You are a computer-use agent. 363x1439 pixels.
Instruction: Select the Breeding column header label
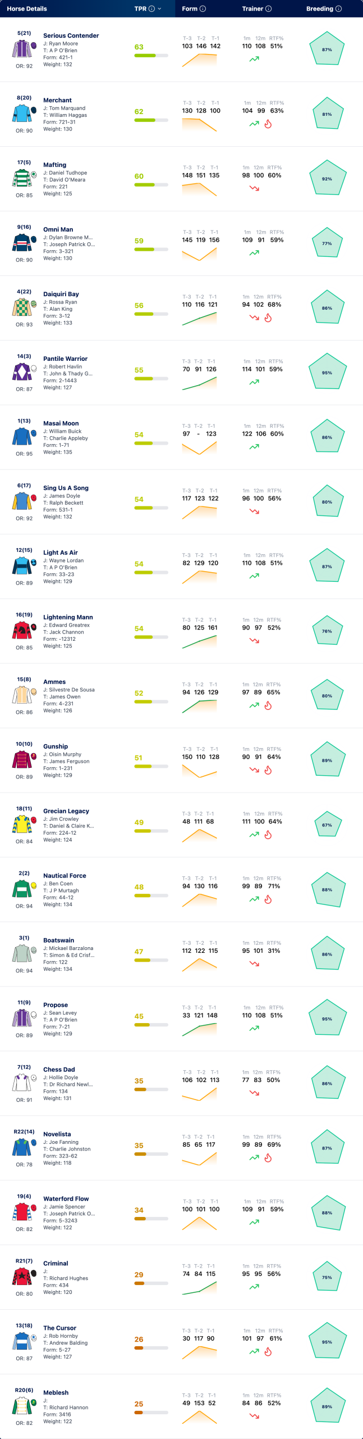tap(320, 9)
